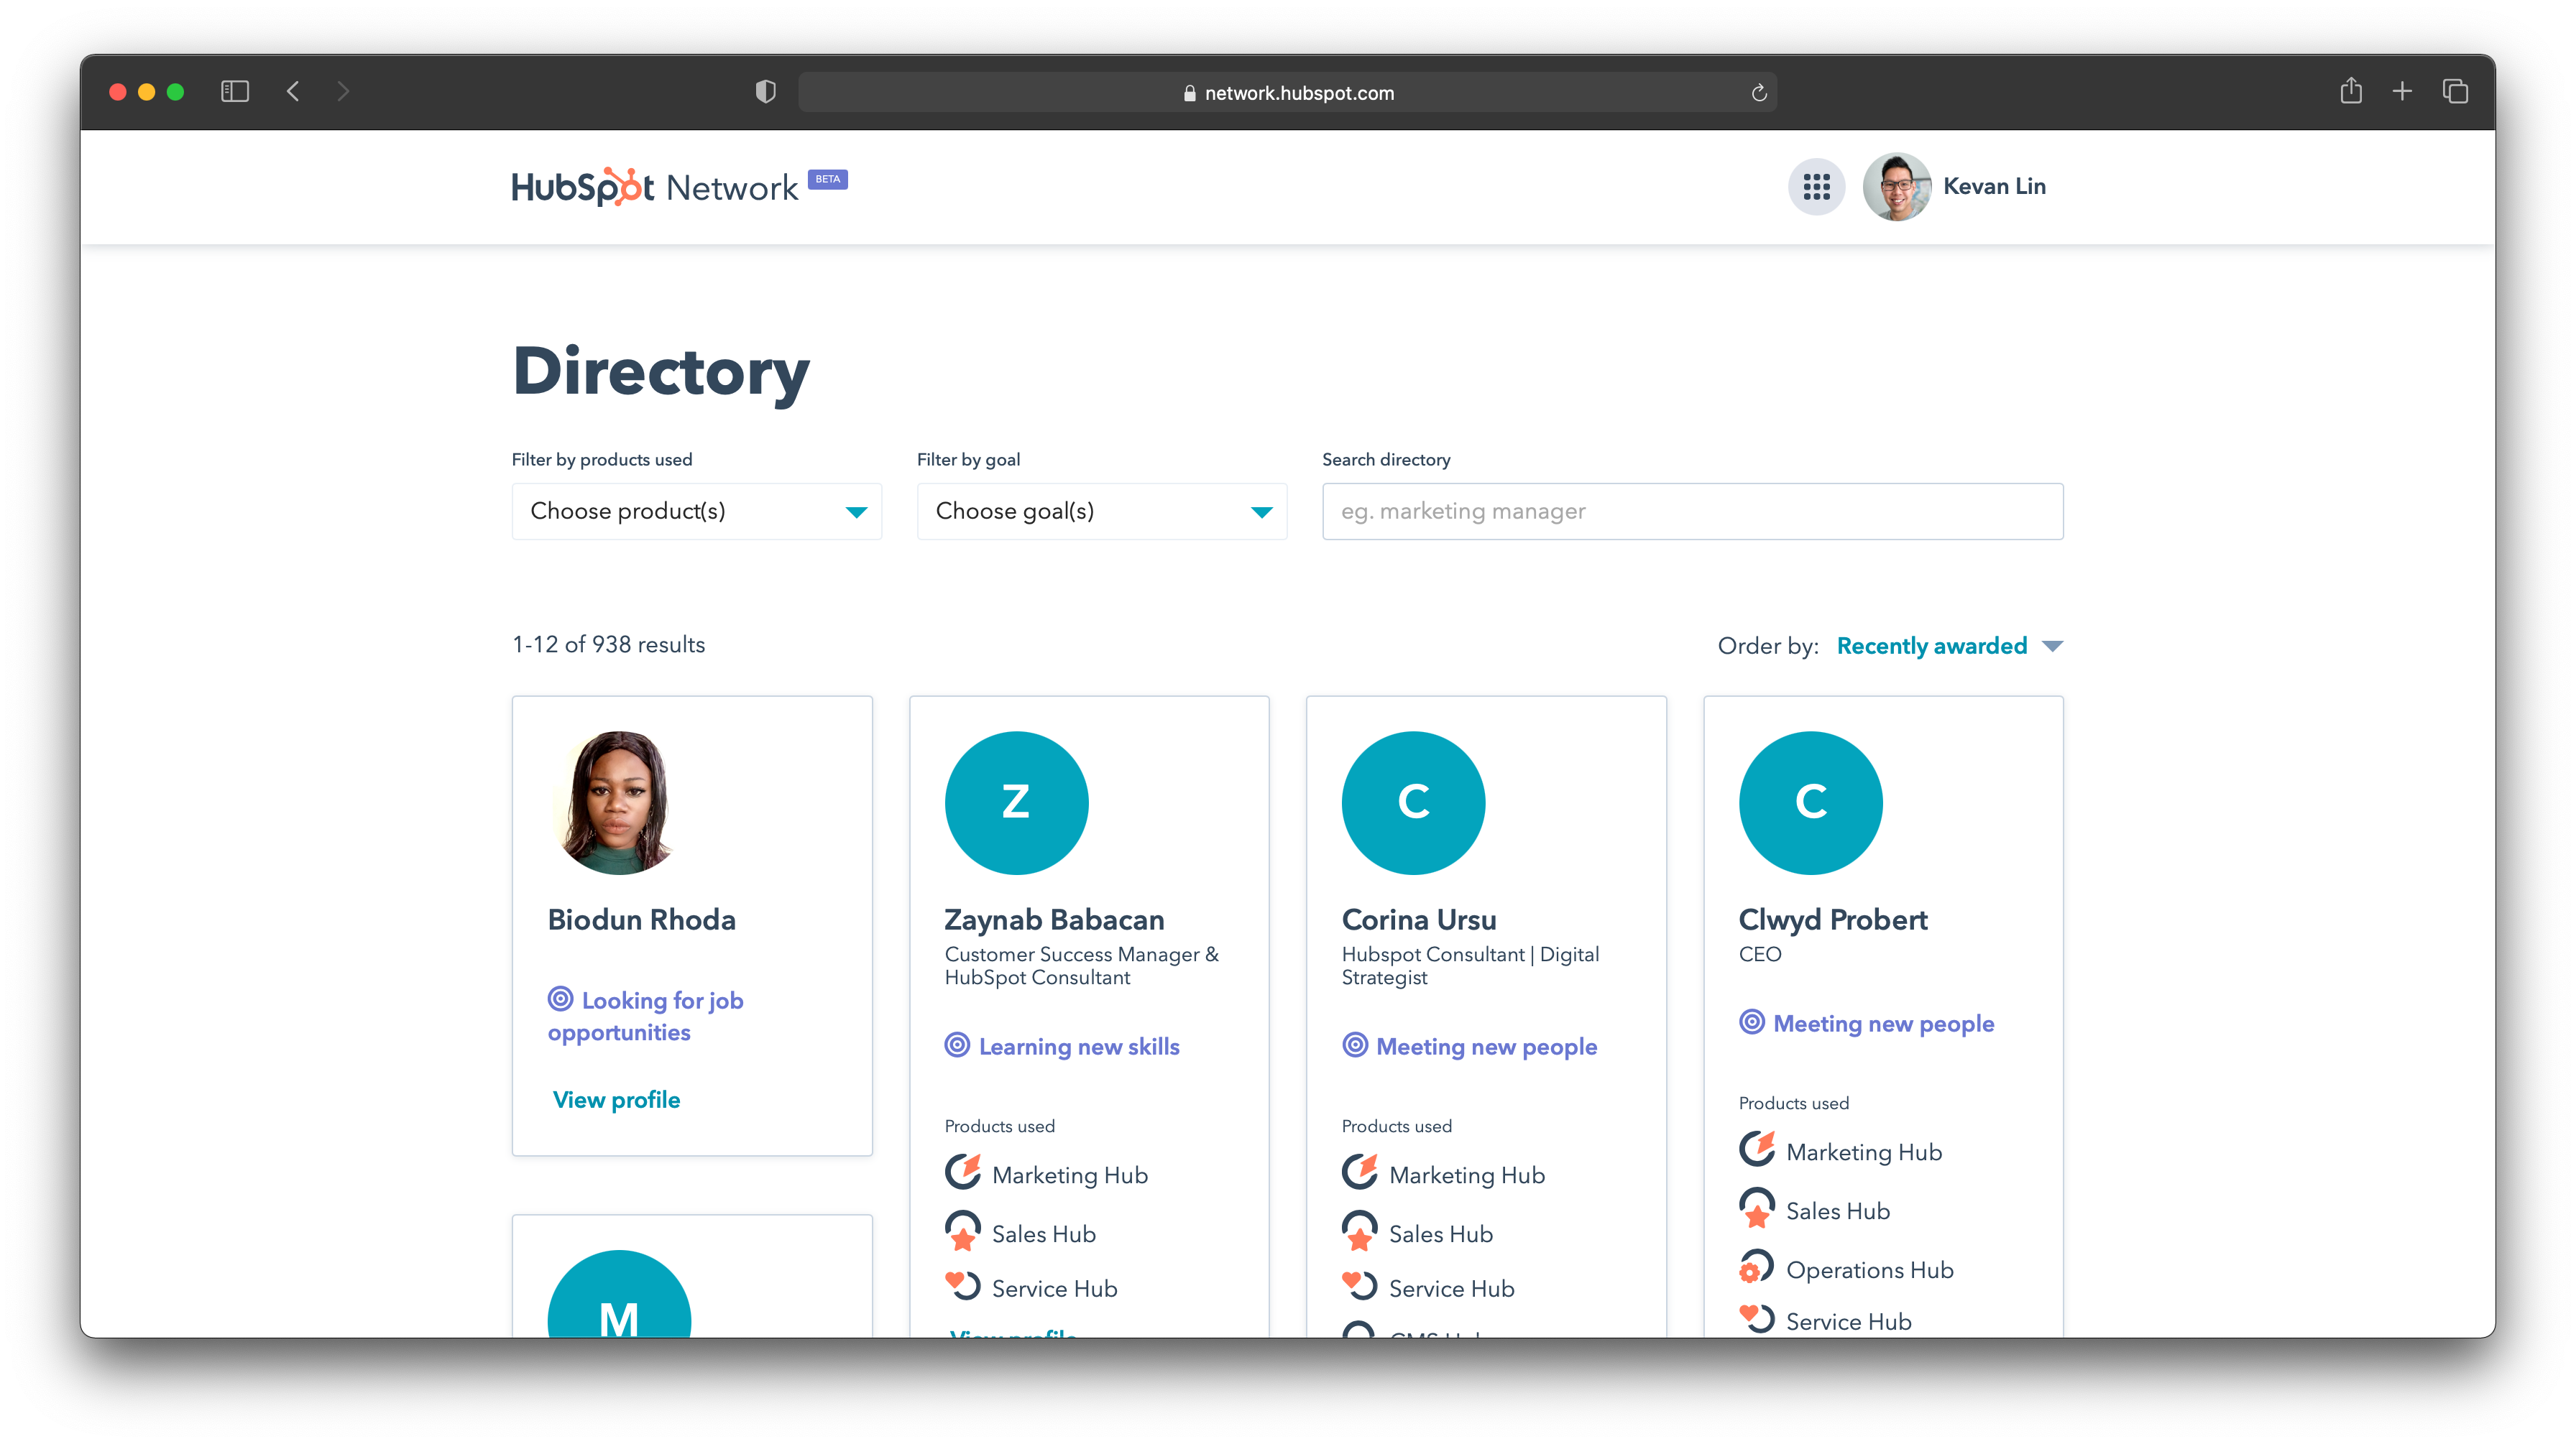Screen dimensions: 2576x1444
Task: Focus the Search directory input field
Action: (x=1692, y=512)
